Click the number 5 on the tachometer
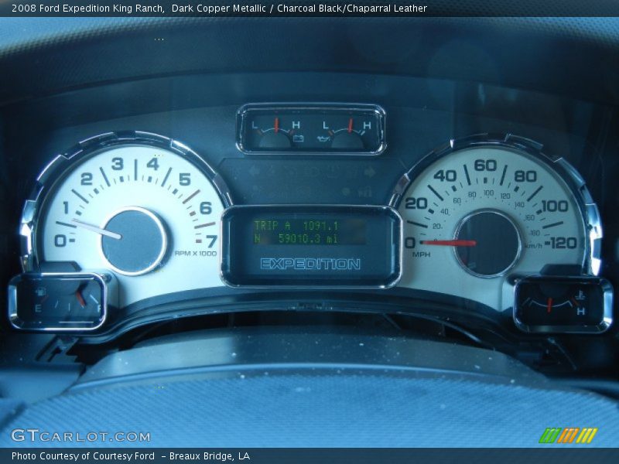Image resolution: width=619 pixels, height=464 pixels. [185, 179]
